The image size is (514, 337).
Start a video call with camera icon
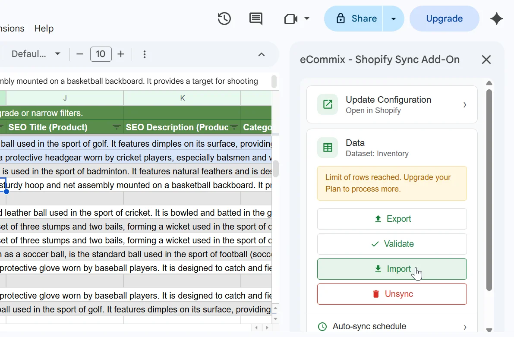point(291,19)
